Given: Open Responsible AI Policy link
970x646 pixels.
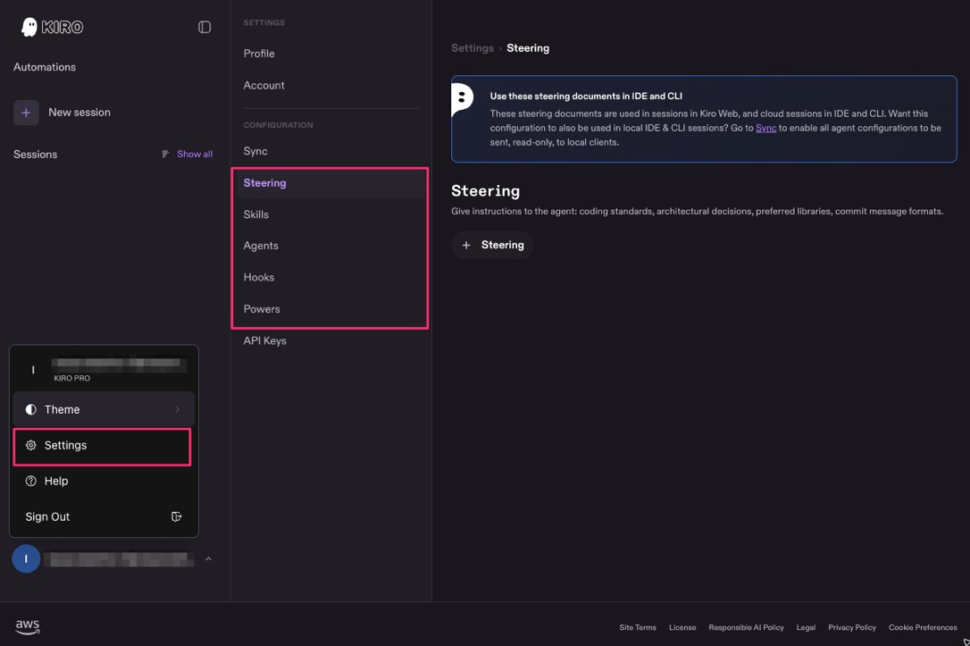Looking at the screenshot, I should [x=746, y=627].
